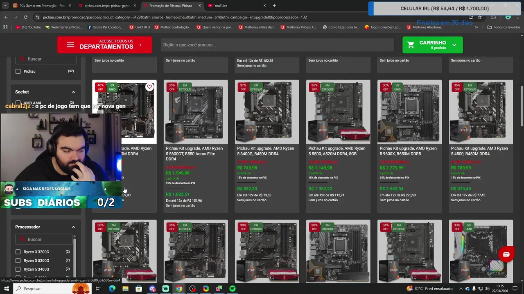The height and width of the screenshot is (294, 524).
Task: Reload the current Pichau page
Action: coord(25,17)
